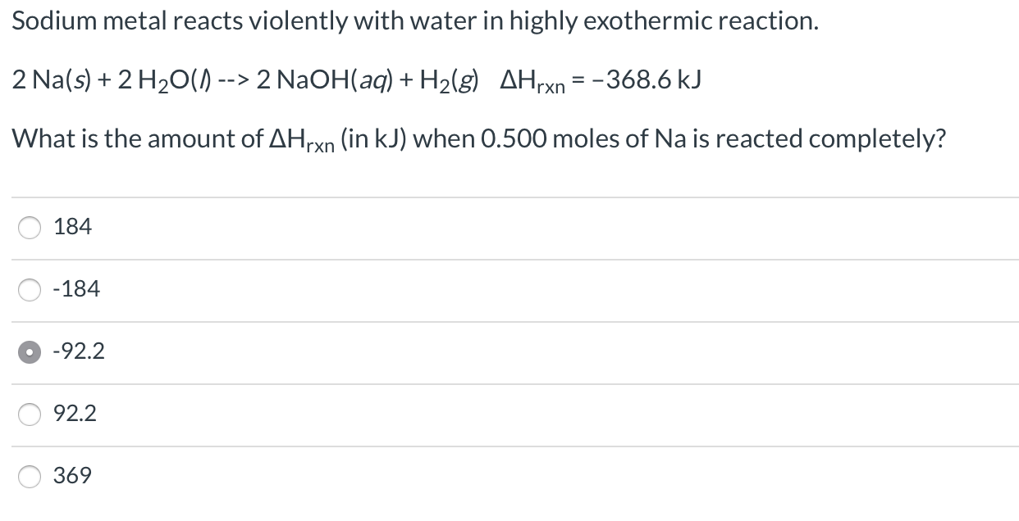
Task: Select the radio button for 369
Action: point(30,475)
